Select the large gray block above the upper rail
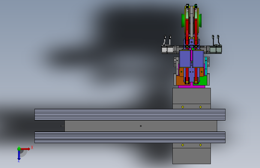This screenshot has height=168, width=260. coord(192,96)
